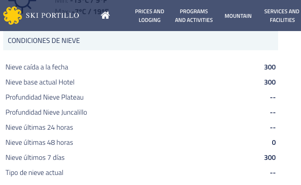Open the Mountain menu item
The image size is (301, 185).
click(x=238, y=16)
